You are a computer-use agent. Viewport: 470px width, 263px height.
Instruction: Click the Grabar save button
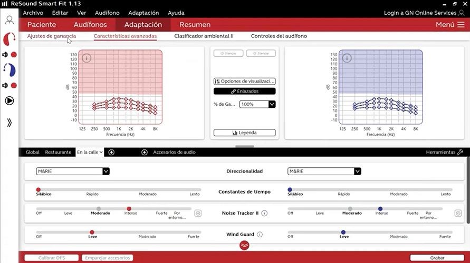(437, 258)
